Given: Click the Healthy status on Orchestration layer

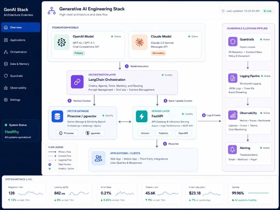Looking at the screenshot, I should pos(167,75).
